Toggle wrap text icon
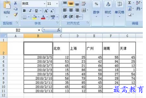146x98 pixels. (84, 3)
